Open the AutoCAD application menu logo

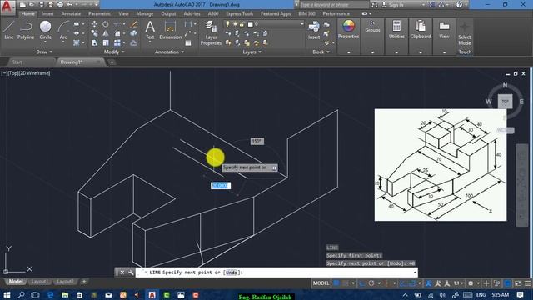(x=7, y=7)
